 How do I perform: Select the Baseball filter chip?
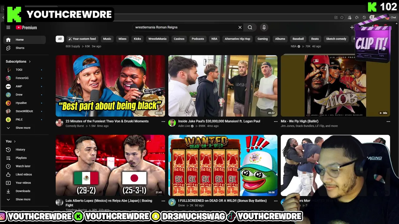coord(298,39)
